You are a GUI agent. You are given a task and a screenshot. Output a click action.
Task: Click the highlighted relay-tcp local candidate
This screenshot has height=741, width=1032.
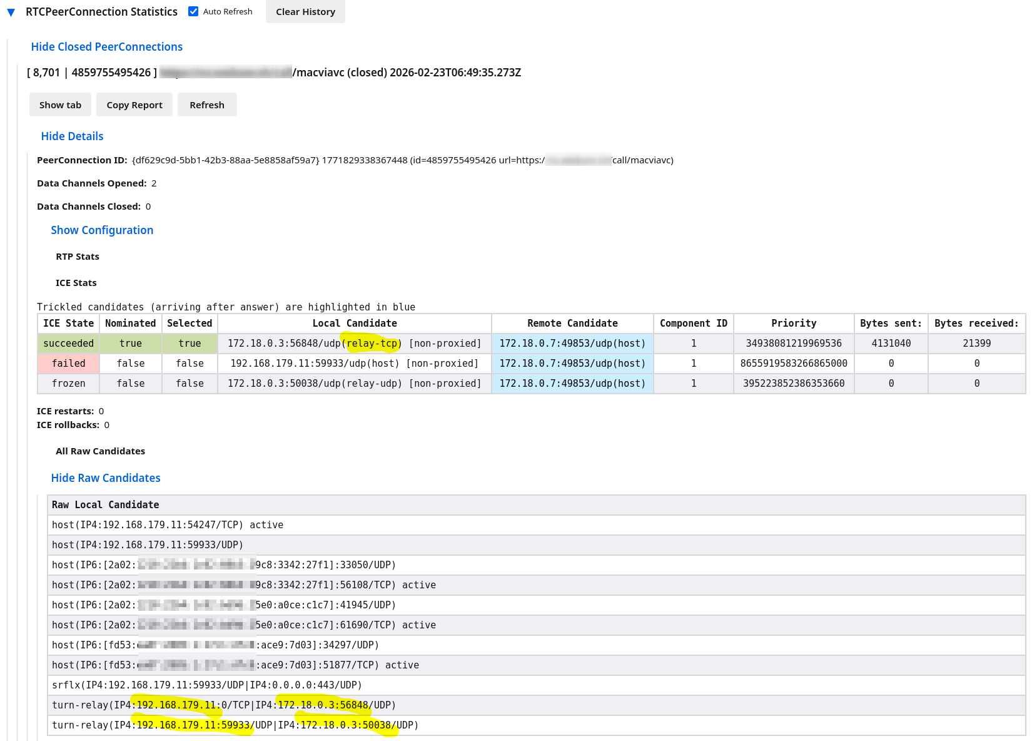[x=372, y=344]
